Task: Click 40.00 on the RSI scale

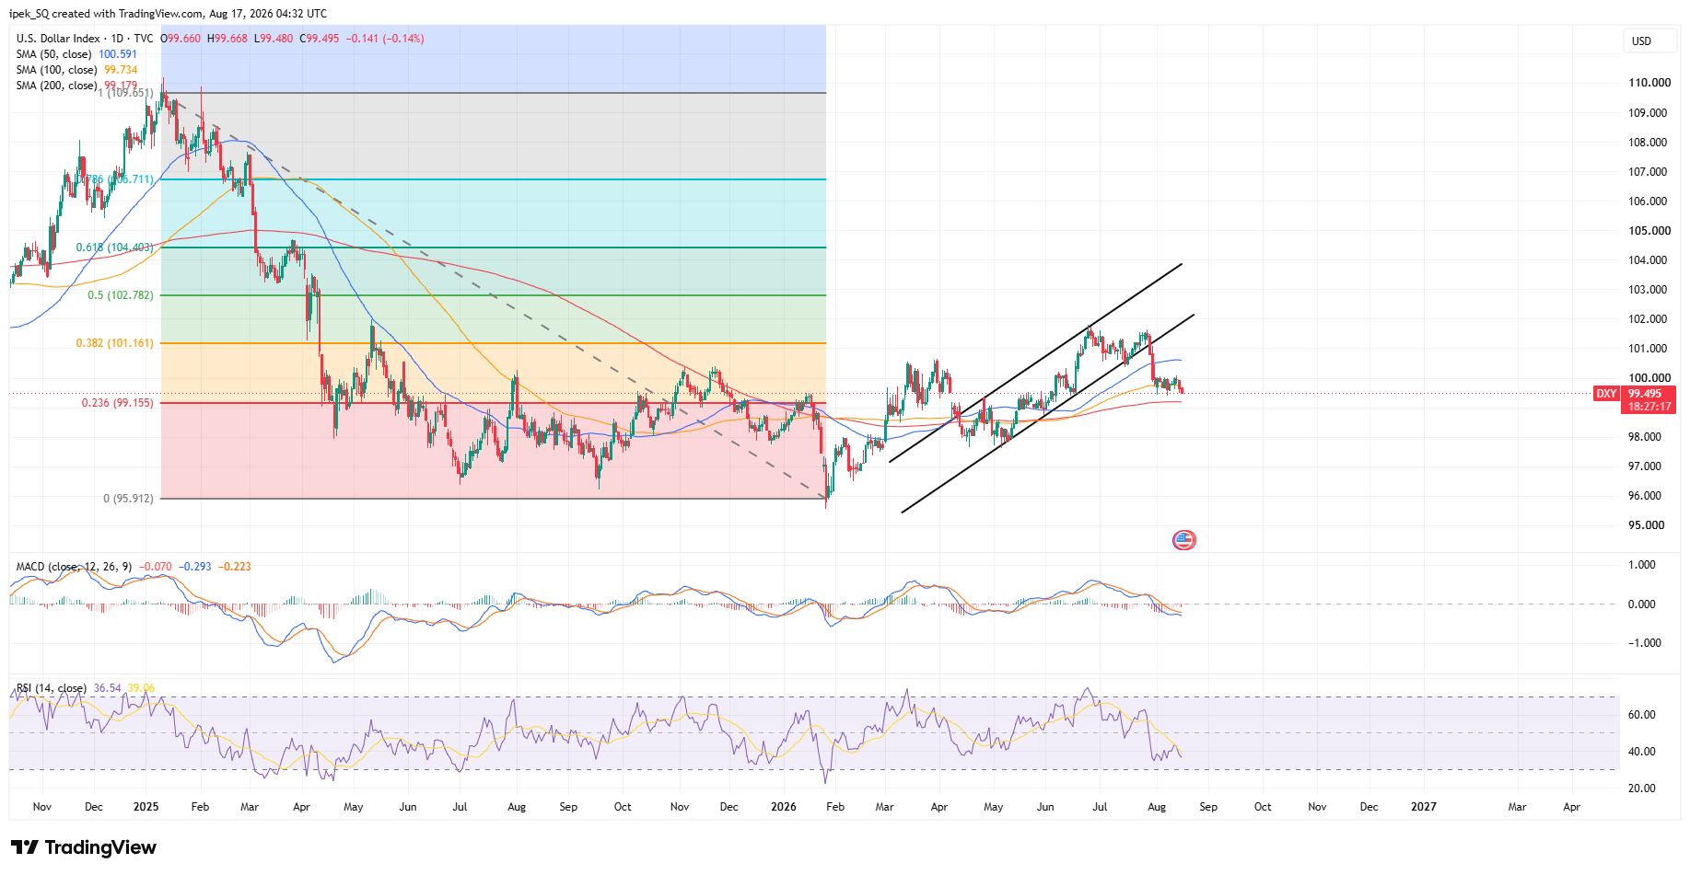Action: [1642, 752]
